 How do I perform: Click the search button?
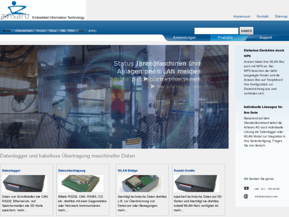246,31
